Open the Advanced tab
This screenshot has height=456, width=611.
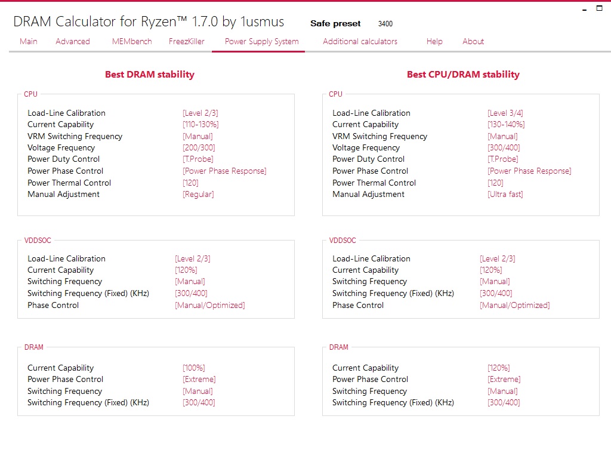[x=72, y=41]
